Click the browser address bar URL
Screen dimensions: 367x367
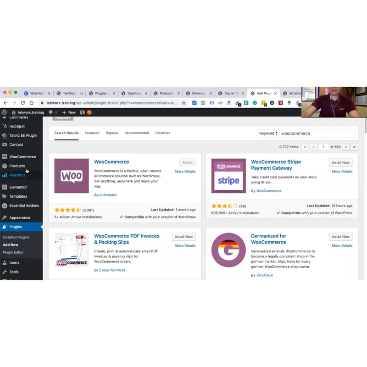click(111, 103)
